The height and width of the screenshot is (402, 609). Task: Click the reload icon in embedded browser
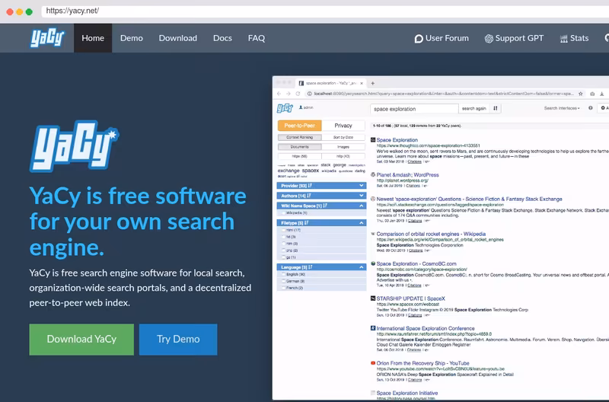point(298,94)
